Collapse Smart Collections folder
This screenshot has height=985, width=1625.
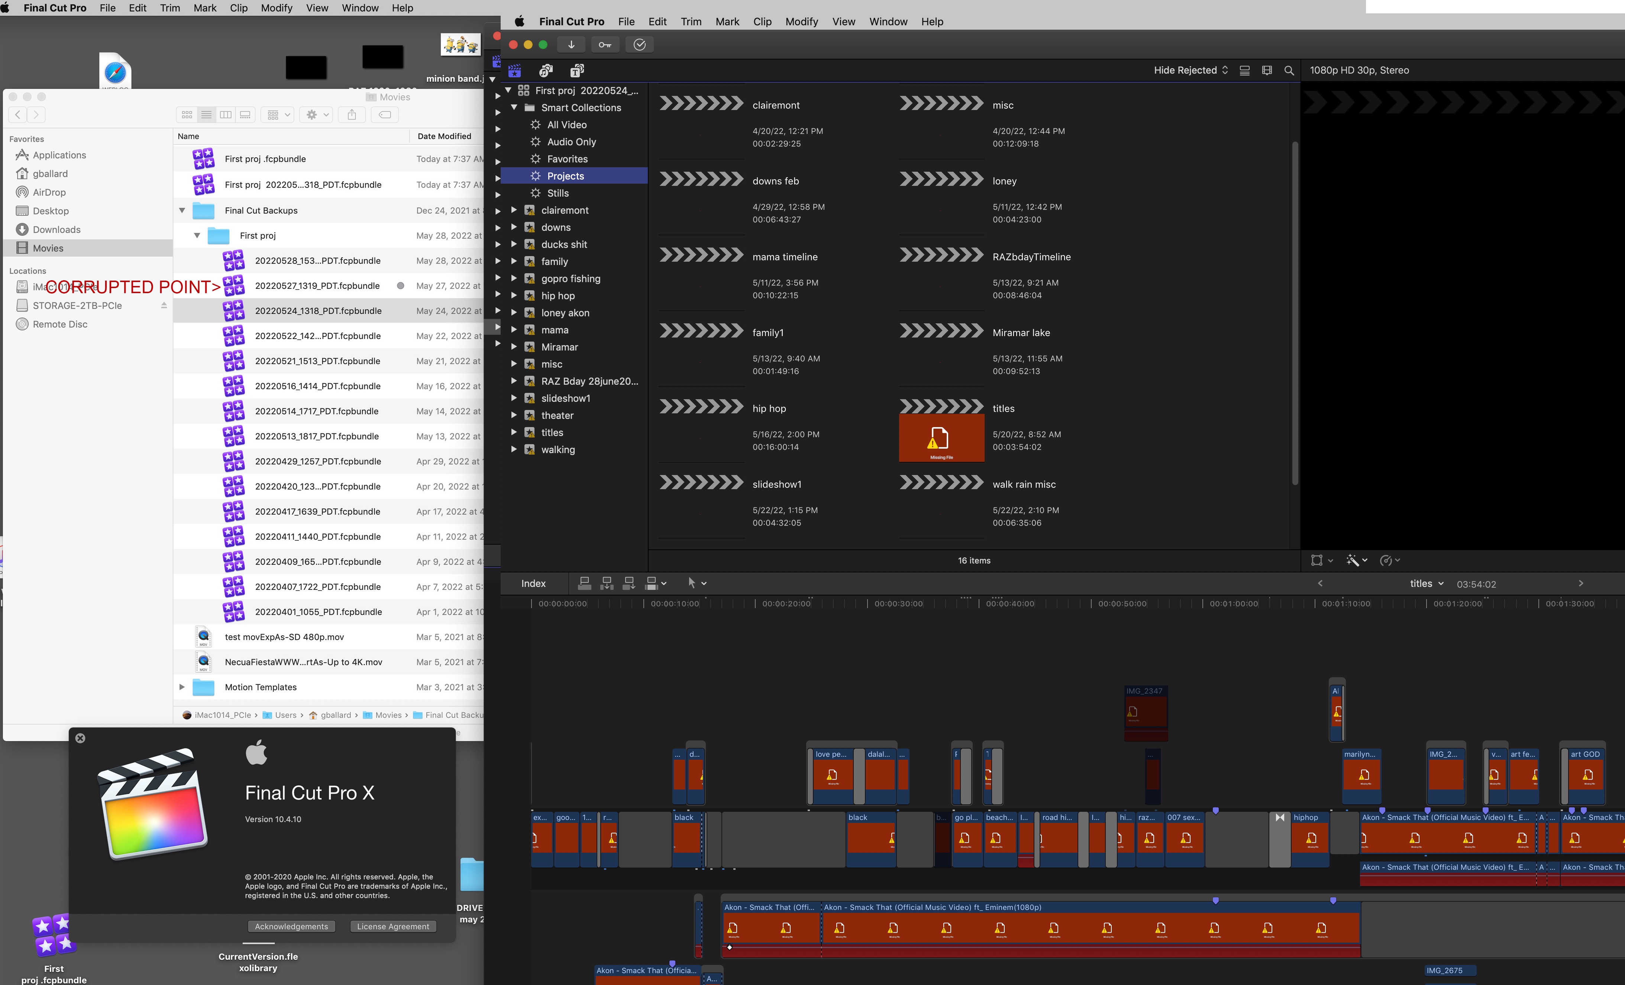514,107
